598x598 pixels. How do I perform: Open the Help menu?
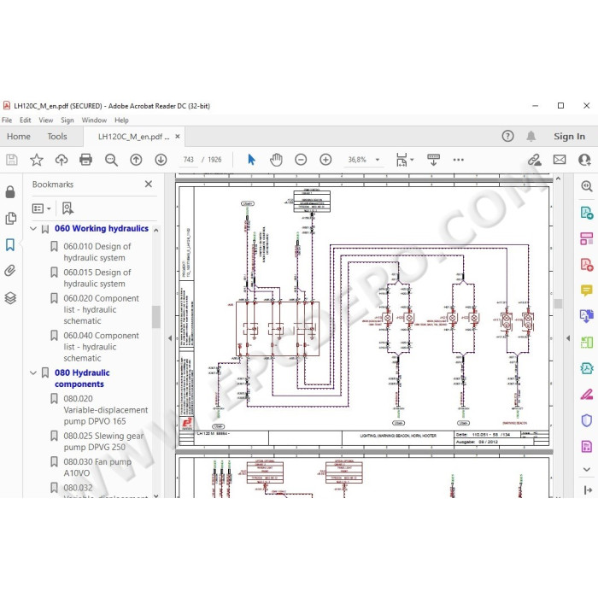[x=121, y=120]
